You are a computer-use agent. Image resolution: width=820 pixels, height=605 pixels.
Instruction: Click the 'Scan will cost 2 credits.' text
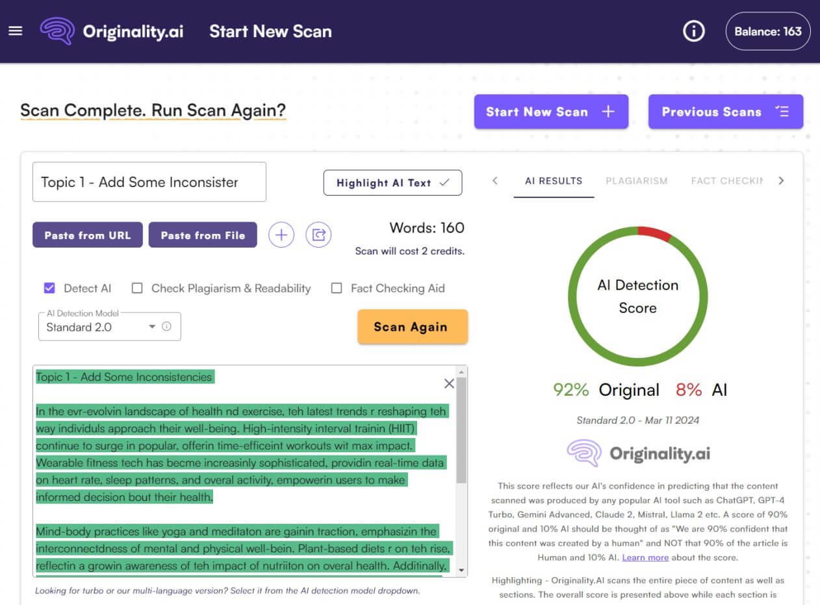[x=410, y=251]
